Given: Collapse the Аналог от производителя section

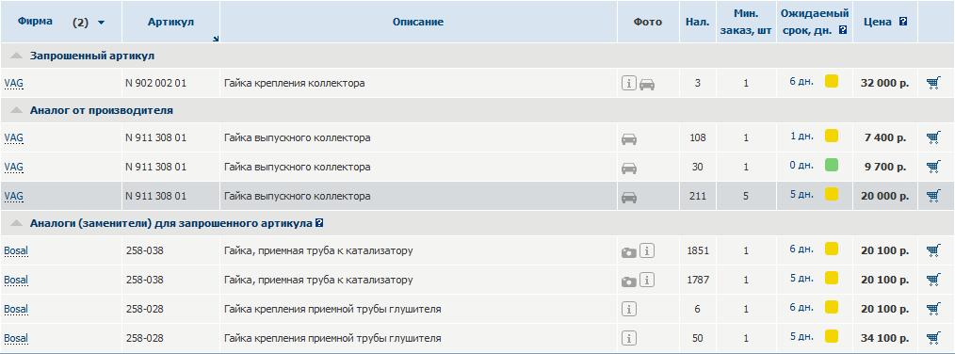Looking at the screenshot, I should coord(16,110).
